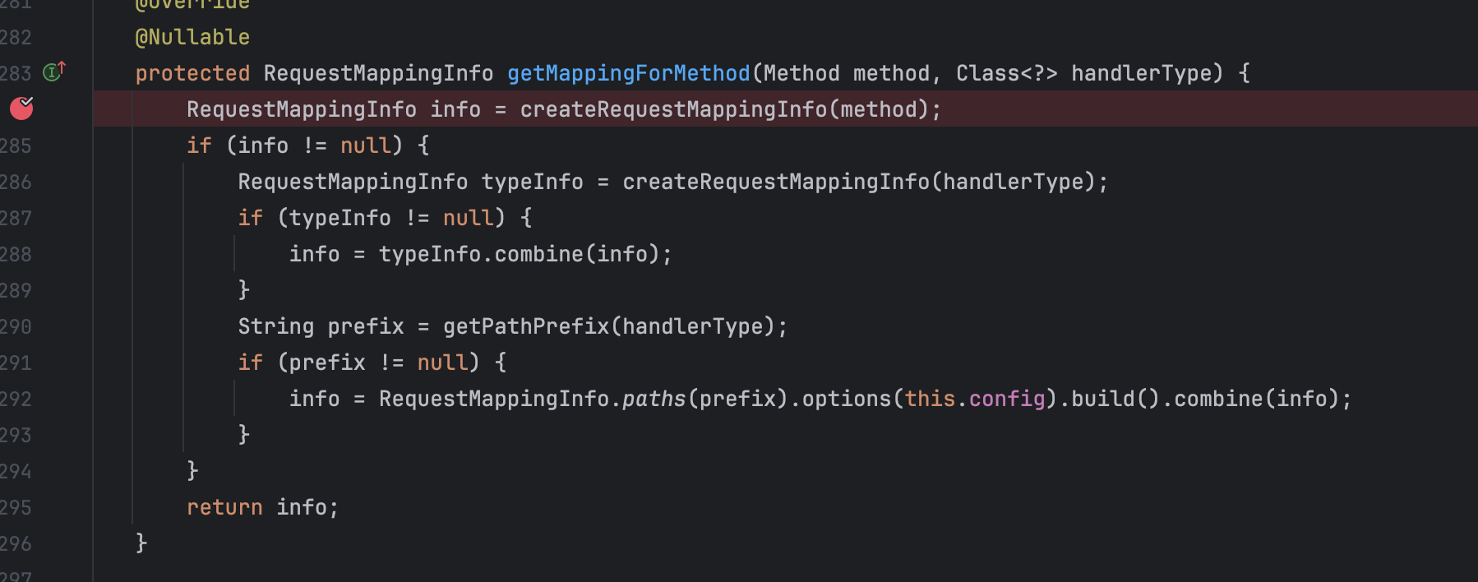
Task: Click createRequestMappingInfo(handlerType) call on line 286
Action: (x=858, y=182)
